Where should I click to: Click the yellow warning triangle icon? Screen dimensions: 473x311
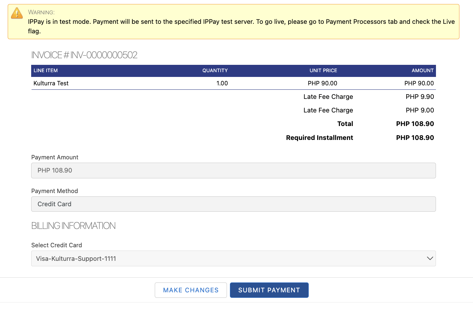coord(17,13)
